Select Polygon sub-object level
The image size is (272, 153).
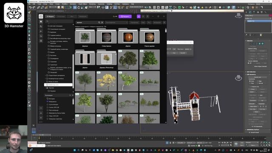(260, 43)
